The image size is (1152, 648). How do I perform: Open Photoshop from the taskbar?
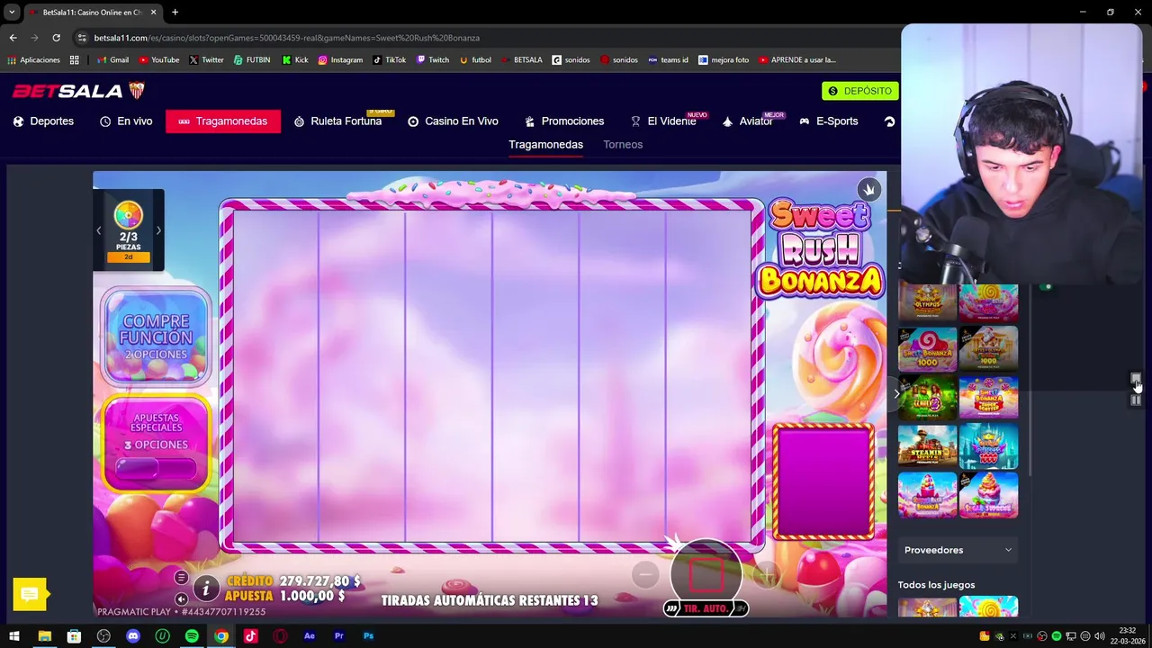click(368, 636)
